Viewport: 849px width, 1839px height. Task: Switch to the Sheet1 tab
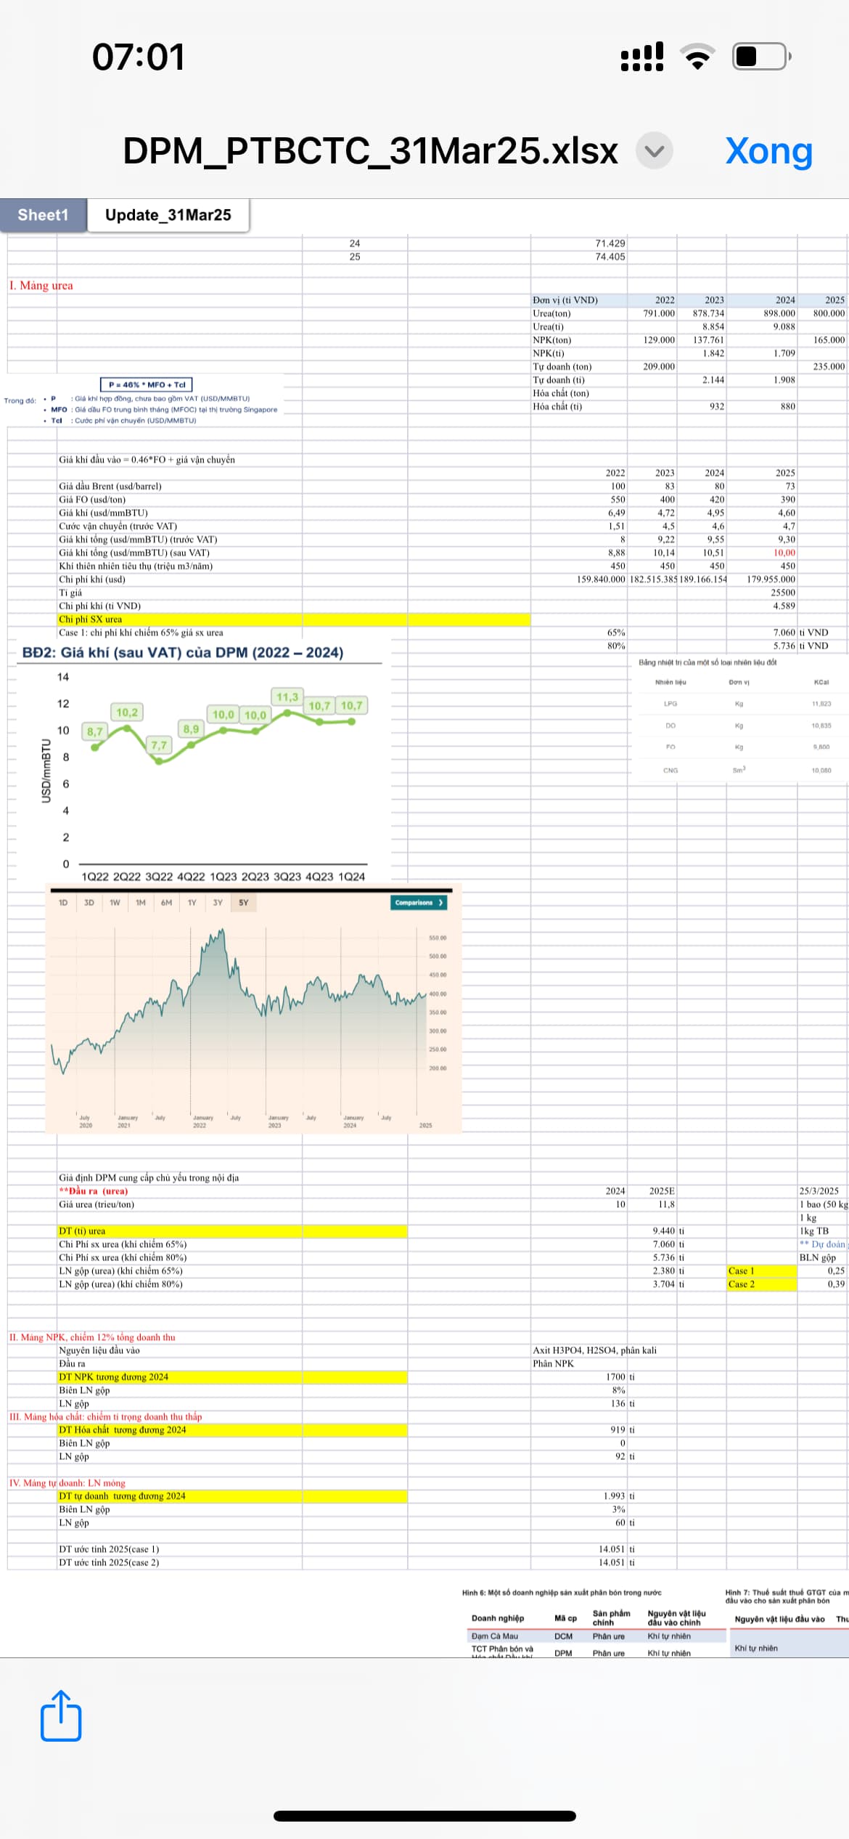click(x=43, y=215)
